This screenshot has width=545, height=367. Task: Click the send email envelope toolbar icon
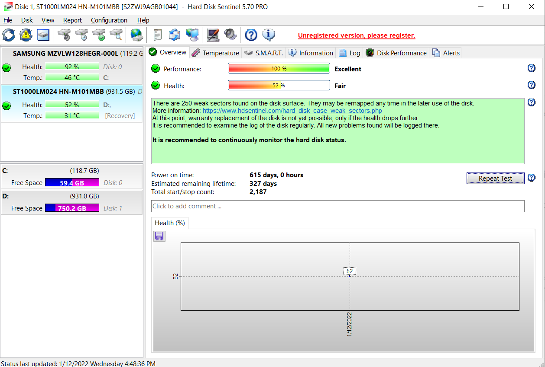175,35
